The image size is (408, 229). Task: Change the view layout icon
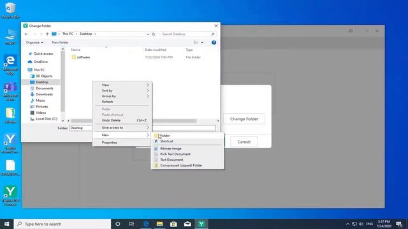click(196, 43)
